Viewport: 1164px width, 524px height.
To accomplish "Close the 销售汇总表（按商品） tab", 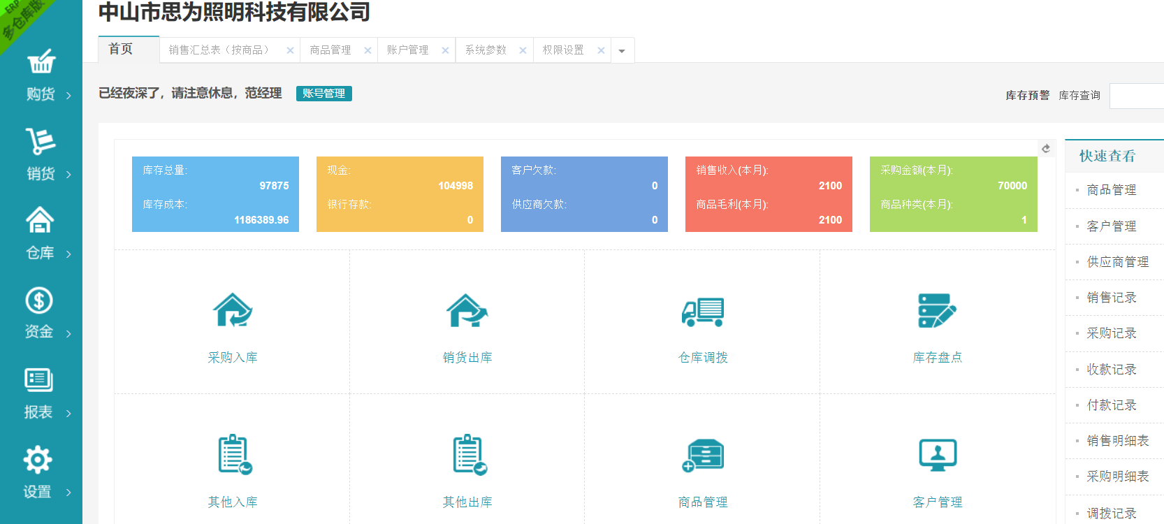I will 290,50.
